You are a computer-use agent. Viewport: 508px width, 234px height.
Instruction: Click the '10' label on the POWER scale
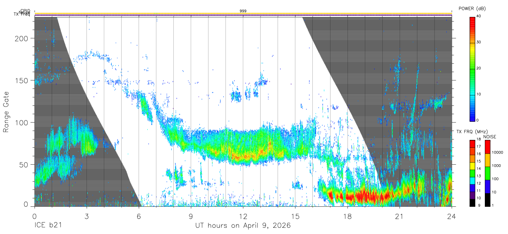click(x=479, y=95)
